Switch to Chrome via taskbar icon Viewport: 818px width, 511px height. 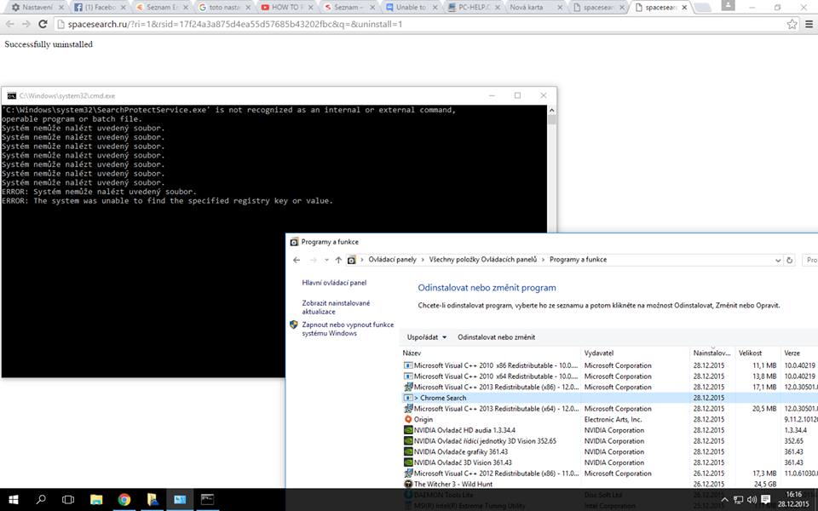pos(124,500)
